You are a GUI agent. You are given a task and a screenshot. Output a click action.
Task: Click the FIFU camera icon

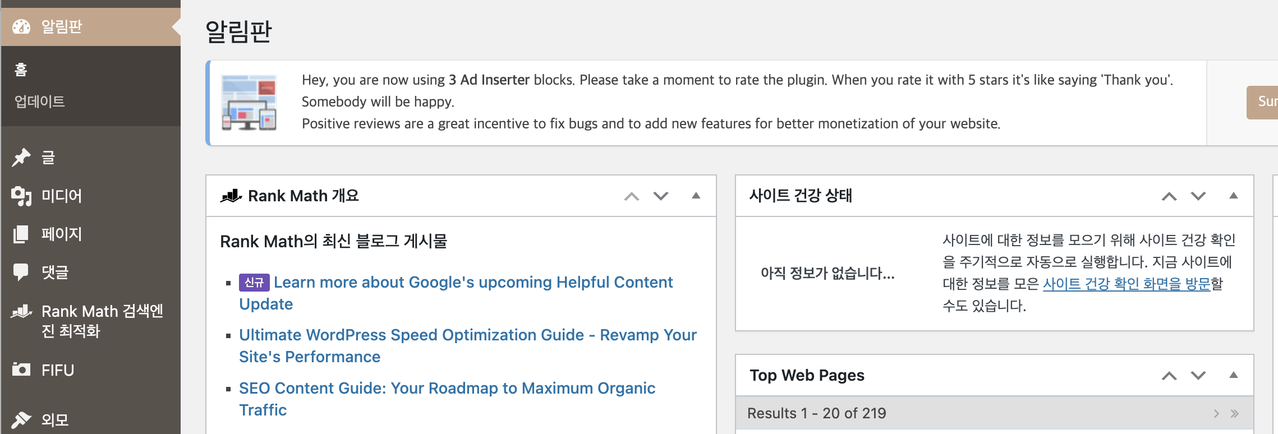[21, 370]
